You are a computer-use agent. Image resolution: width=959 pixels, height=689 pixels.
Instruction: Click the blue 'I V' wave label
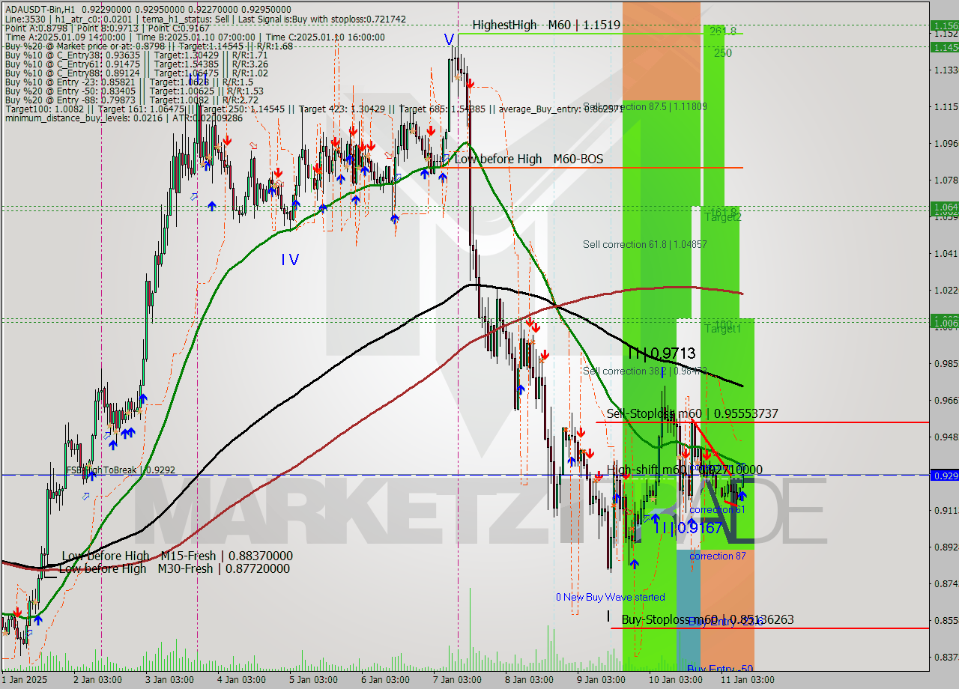[x=290, y=259]
